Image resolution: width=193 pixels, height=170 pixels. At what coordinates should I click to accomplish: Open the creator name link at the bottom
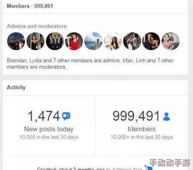pyautogui.click(x=127, y=169)
